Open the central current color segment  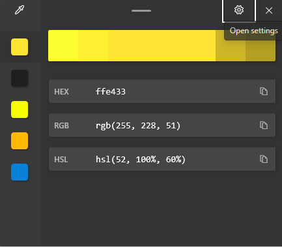(162, 46)
